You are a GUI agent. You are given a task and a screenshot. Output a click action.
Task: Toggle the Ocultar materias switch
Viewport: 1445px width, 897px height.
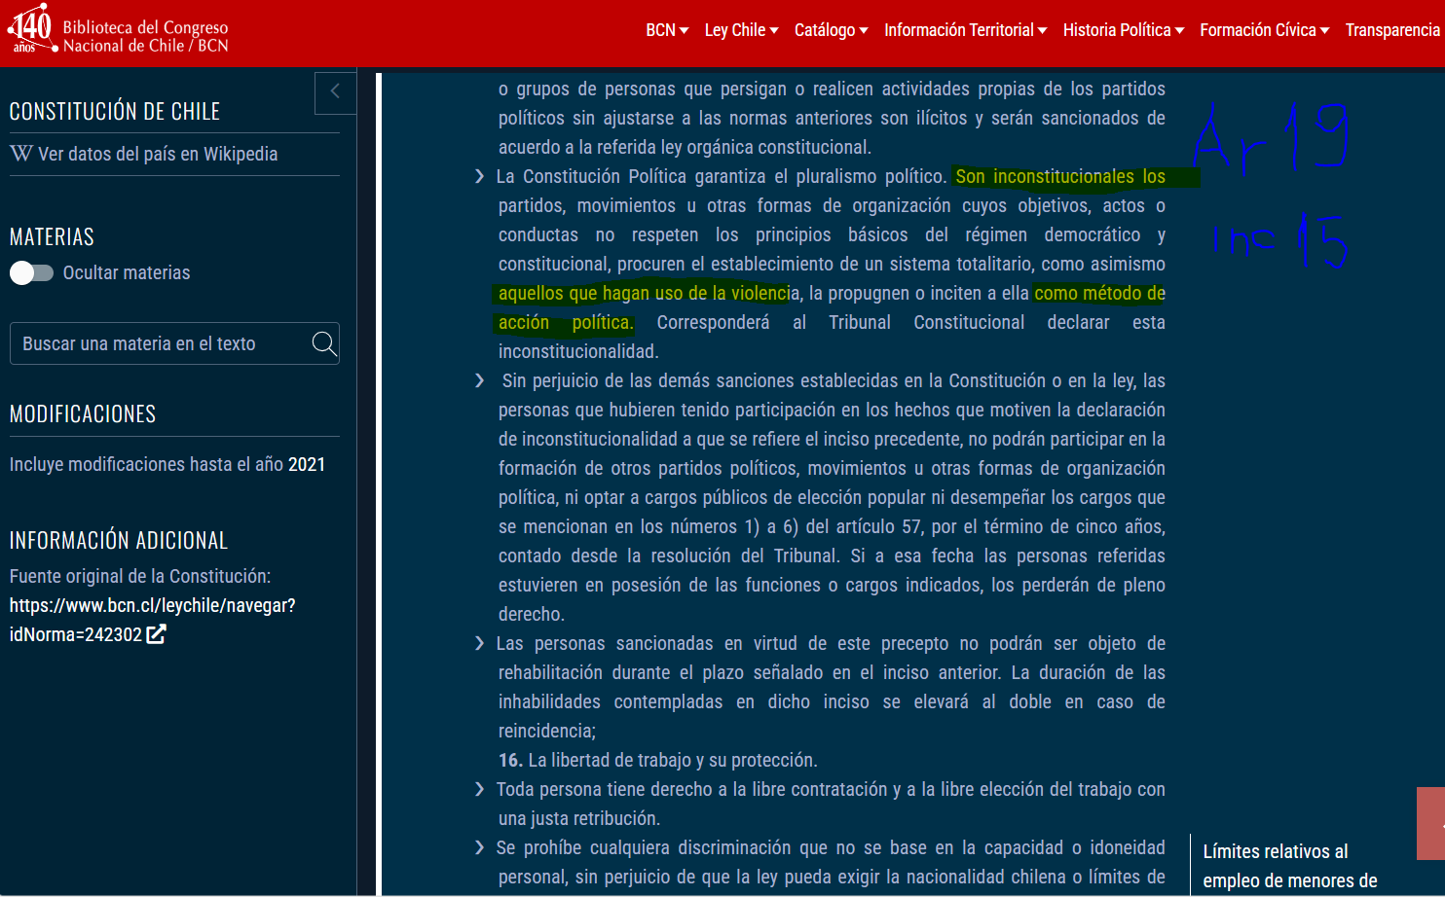pyautogui.click(x=32, y=272)
